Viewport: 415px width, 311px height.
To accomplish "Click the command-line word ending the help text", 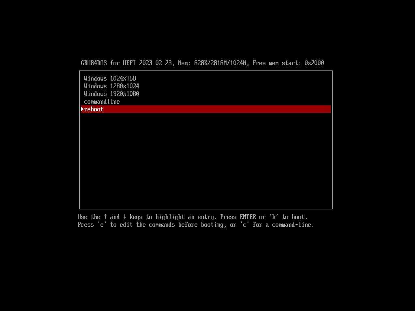I will click(x=291, y=225).
